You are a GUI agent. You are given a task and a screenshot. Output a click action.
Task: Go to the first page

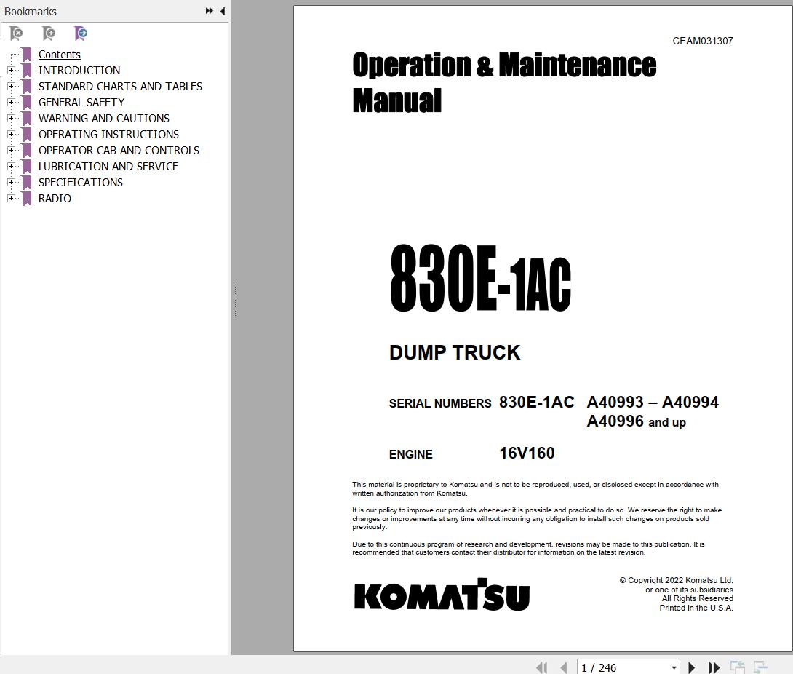point(542,668)
